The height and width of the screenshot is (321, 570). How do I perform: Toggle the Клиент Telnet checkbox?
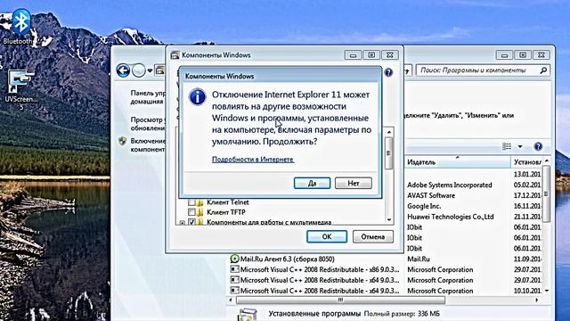point(191,202)
